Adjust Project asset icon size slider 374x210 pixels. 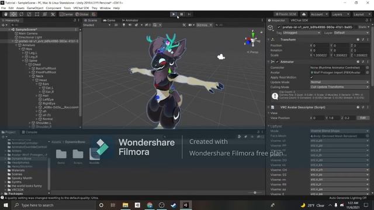point(255,192)
